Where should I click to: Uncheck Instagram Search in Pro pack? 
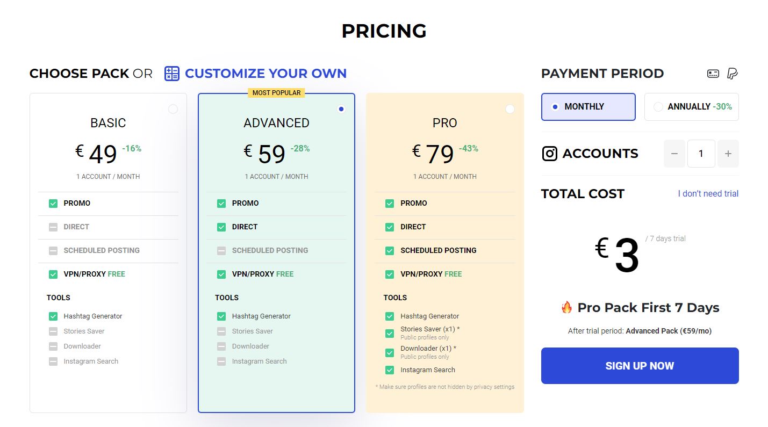click(390, 370)
